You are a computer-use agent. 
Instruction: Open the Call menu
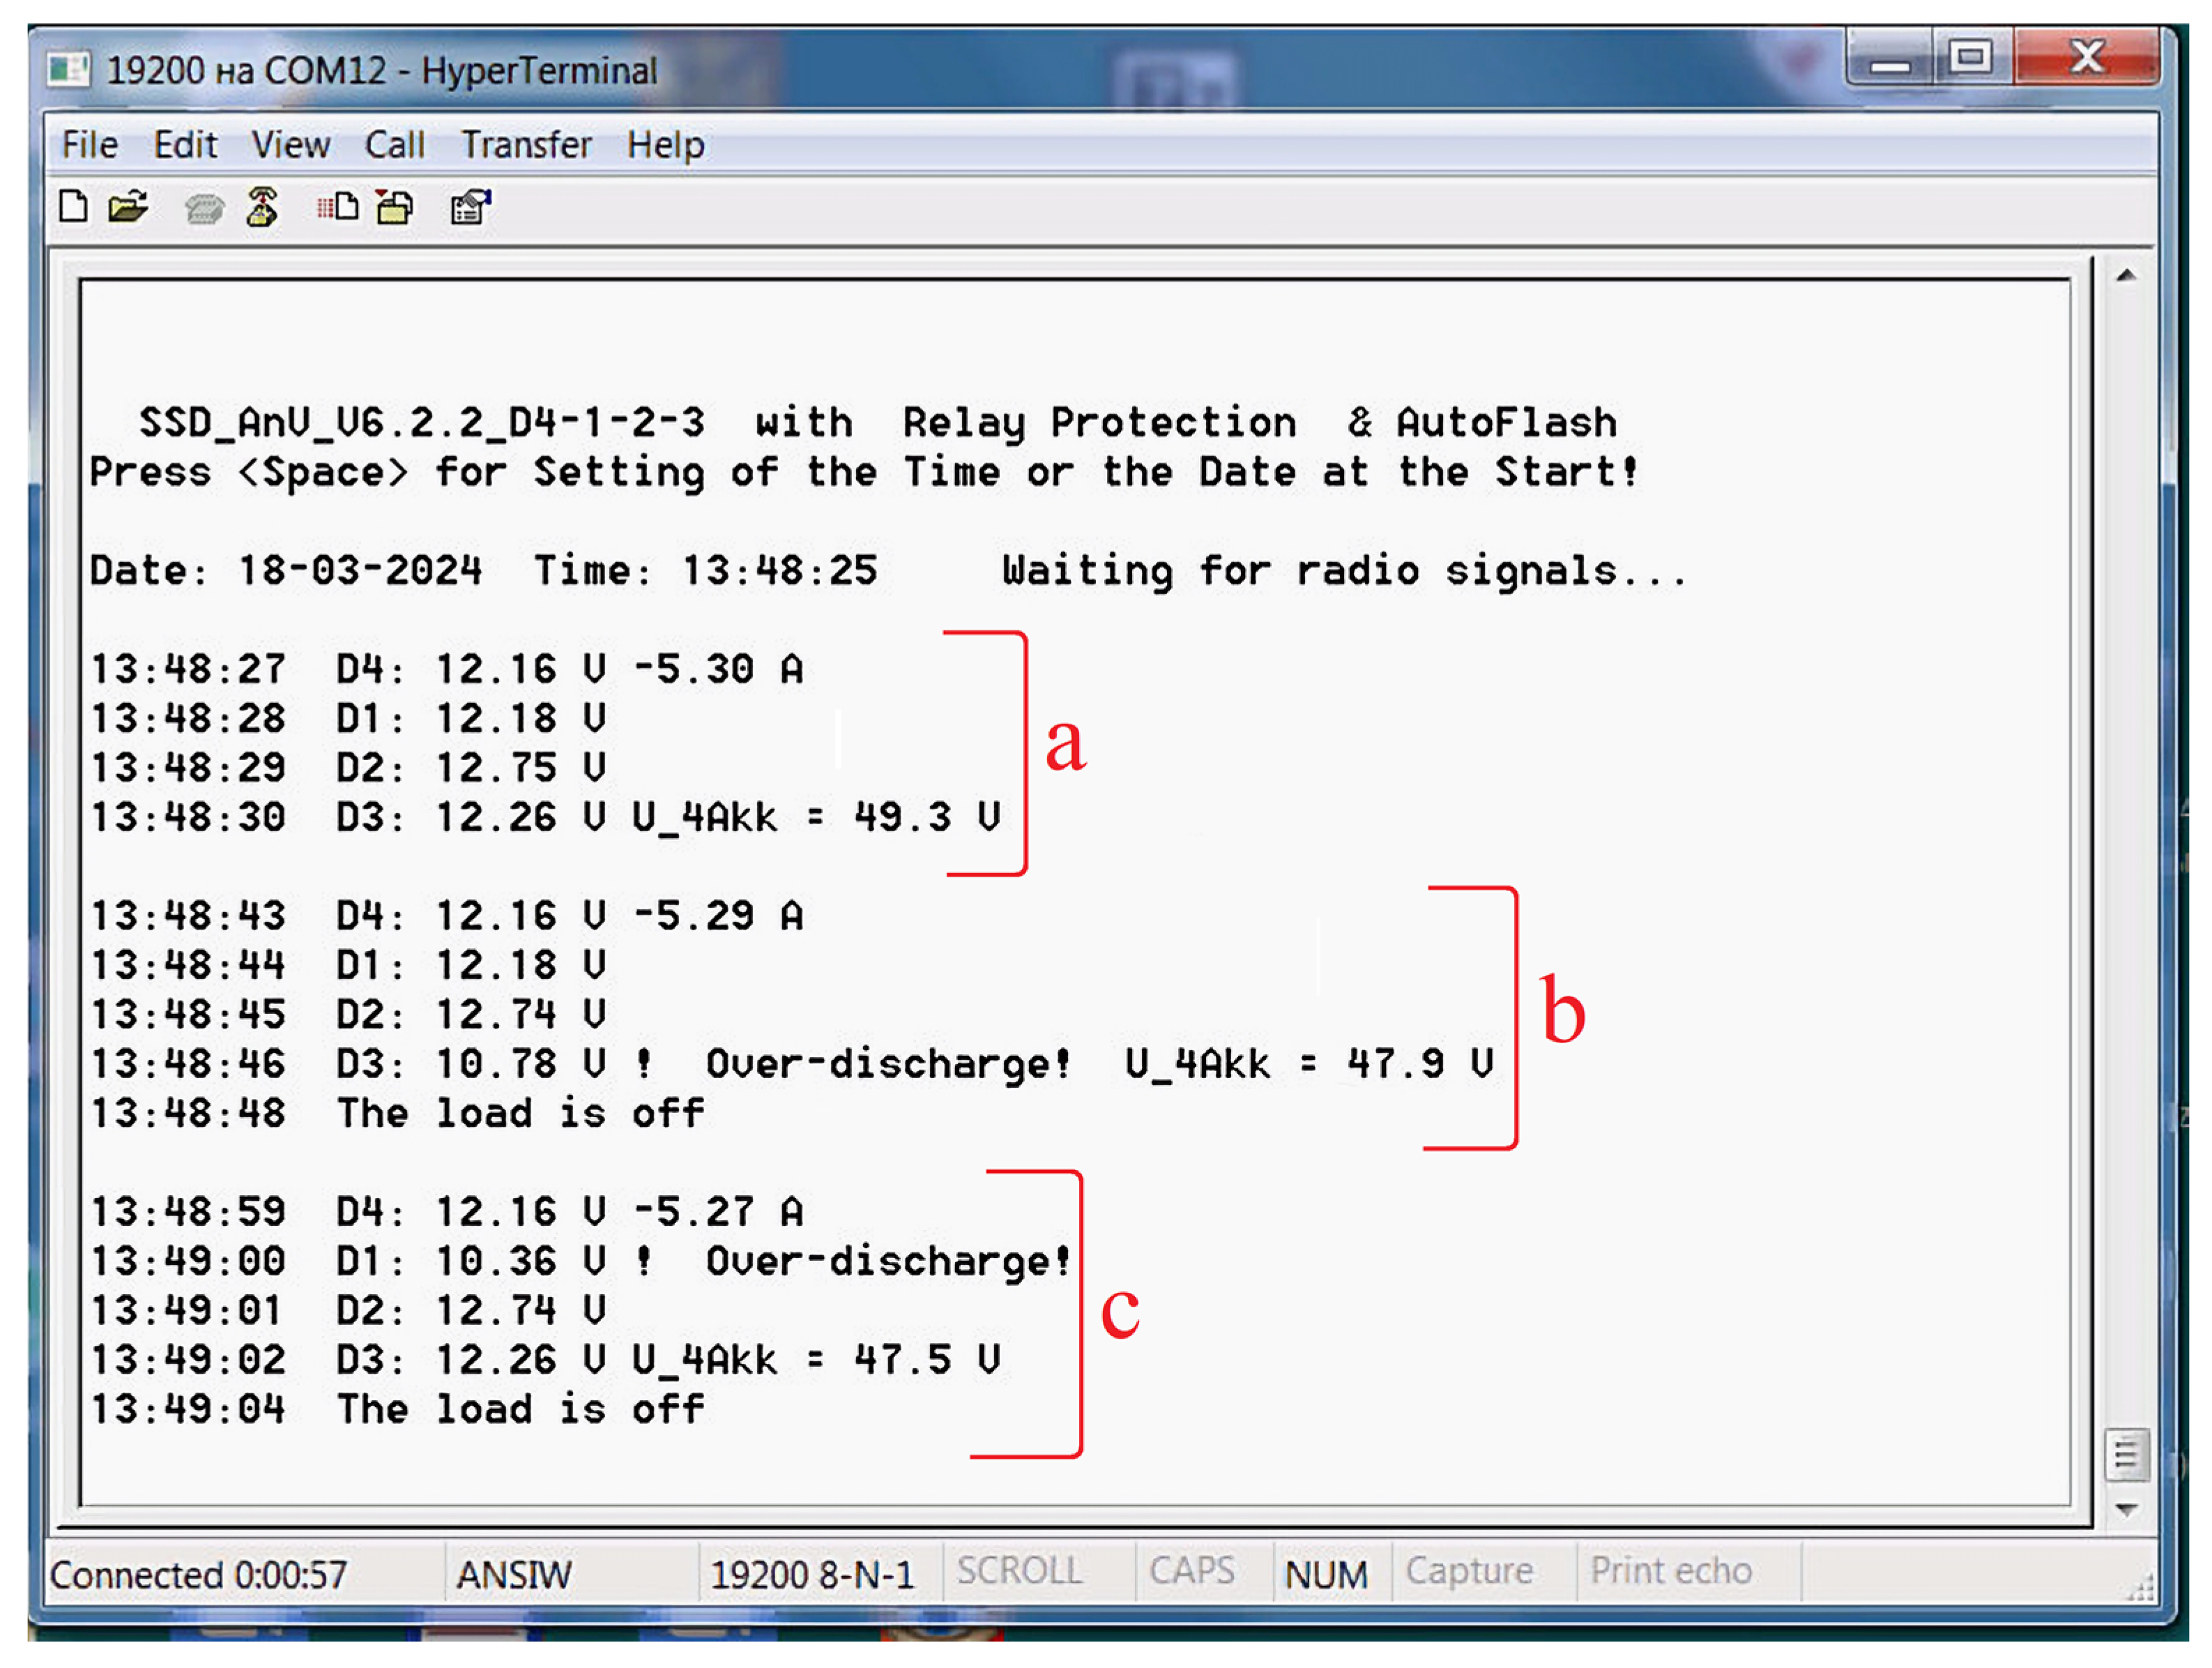click(394, 145)
